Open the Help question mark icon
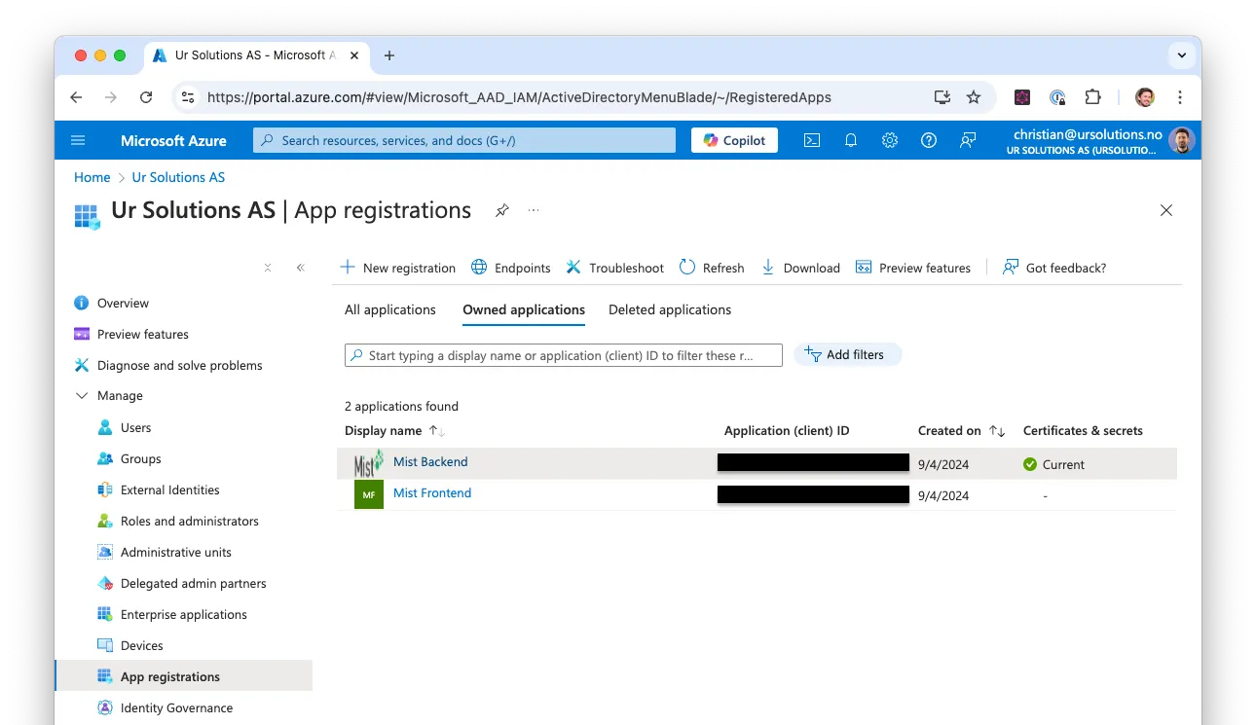 (x=929, y=140)
